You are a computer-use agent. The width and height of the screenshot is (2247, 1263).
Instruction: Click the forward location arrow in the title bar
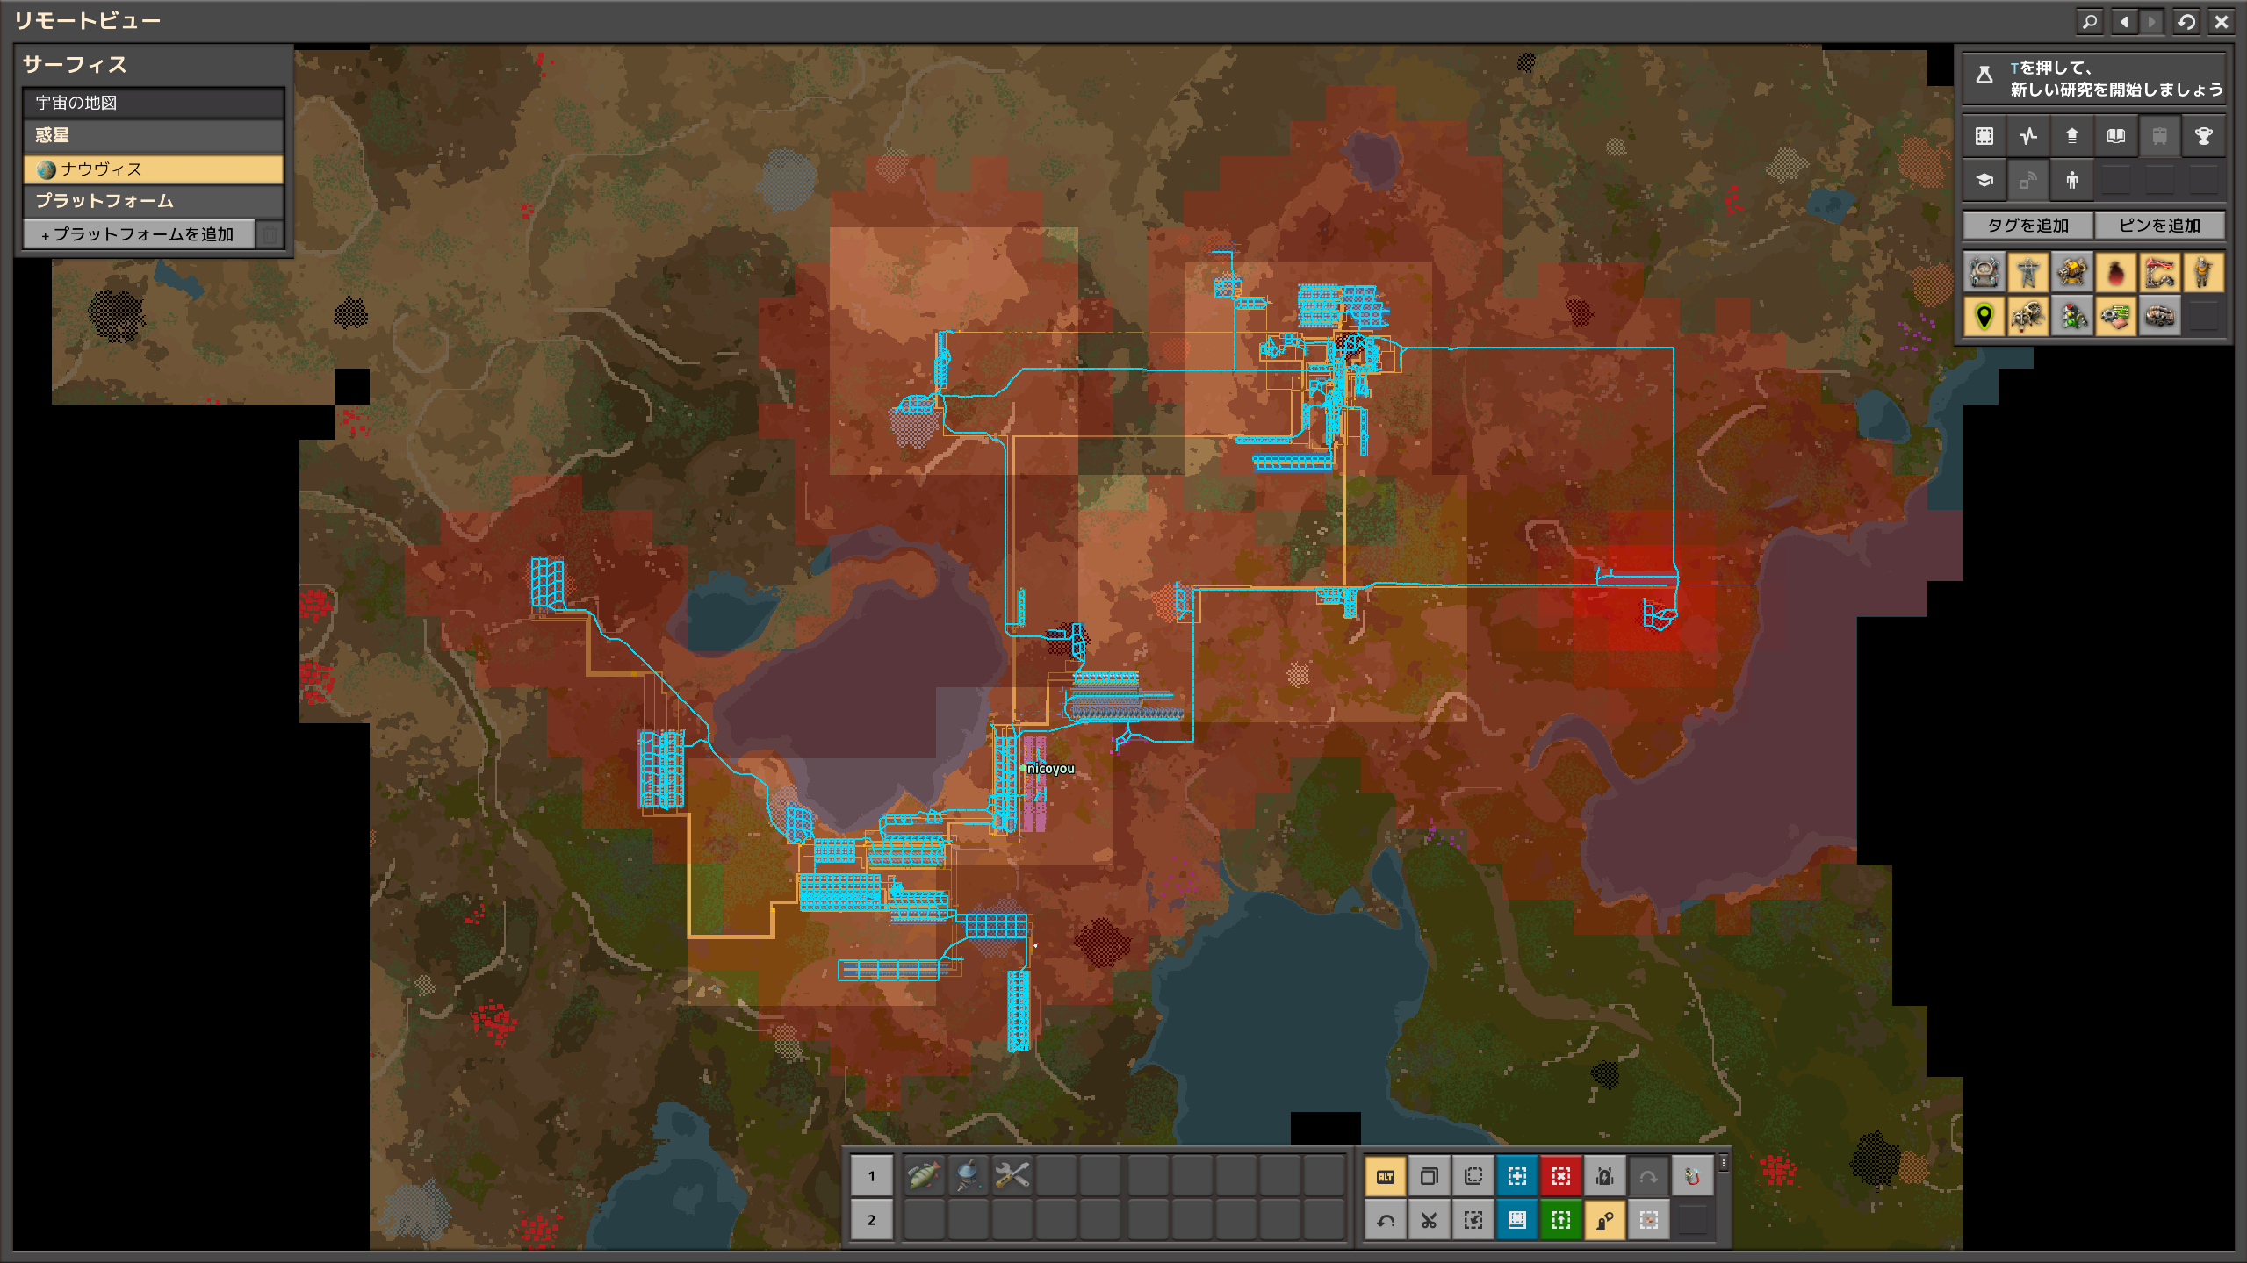(2151, 21)
